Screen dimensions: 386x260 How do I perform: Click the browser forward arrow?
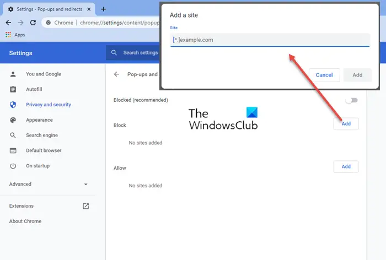21,23
